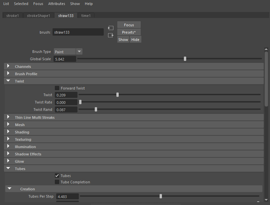Enable the Forward Twist checkbox
Viewport: 270px width, 205px height.
[57, 88]
